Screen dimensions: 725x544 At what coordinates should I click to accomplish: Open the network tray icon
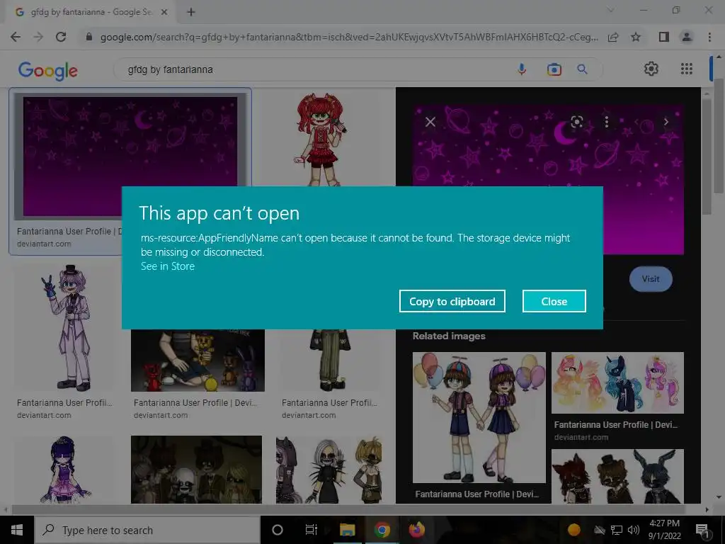point(617,530)
